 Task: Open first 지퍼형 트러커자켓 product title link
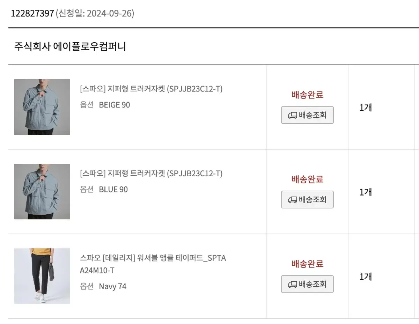click(151, 89)
